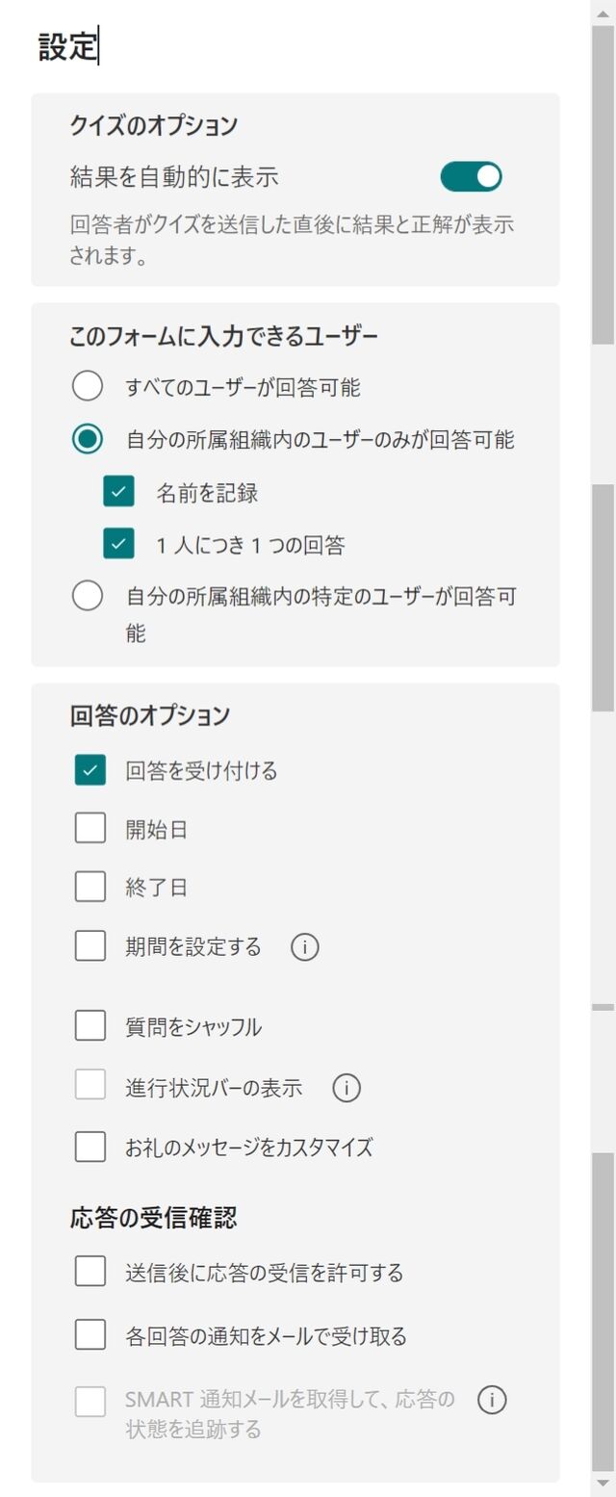The height and width of the screenshot is (1497, 616).
Task: Select 自分の所属組織内のユーザーのみが回答可能 radio button
Action: [88, 440]
